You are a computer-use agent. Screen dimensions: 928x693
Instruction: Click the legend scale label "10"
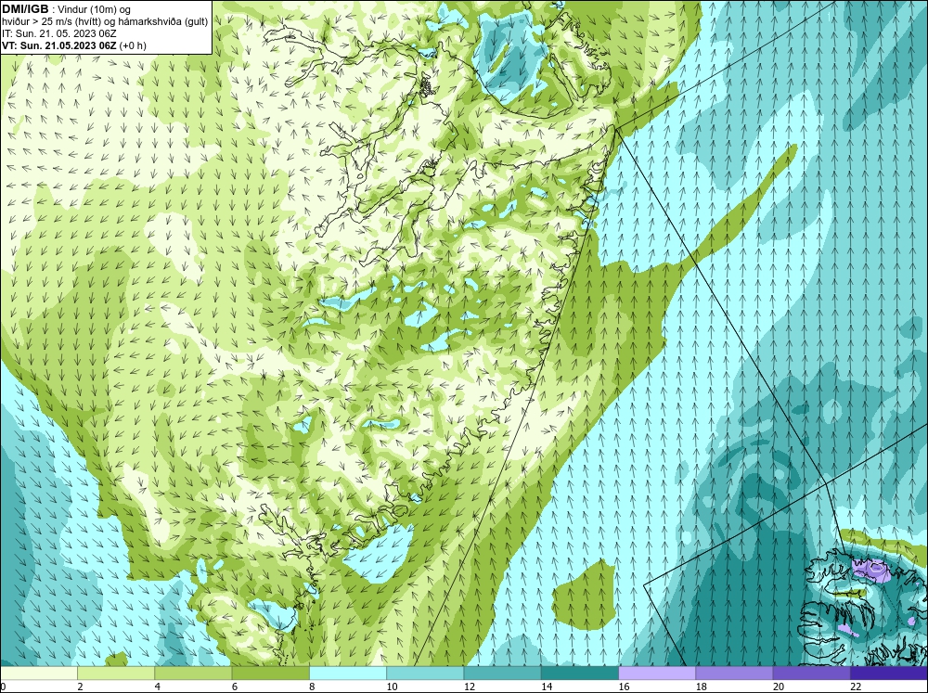click(392, 687)
